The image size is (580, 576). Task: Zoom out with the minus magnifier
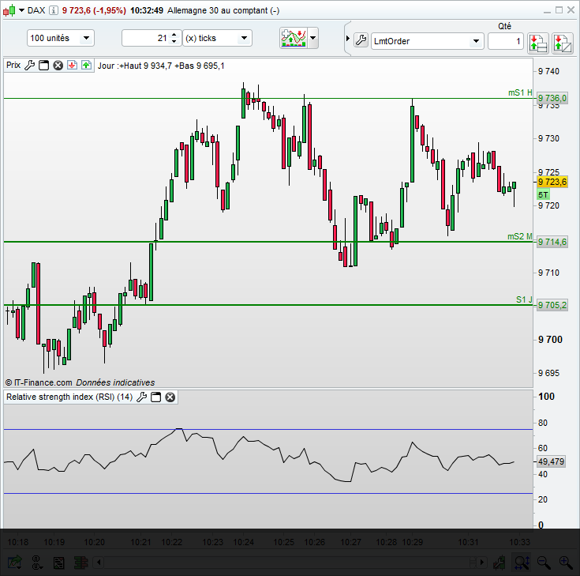point(544,563)
